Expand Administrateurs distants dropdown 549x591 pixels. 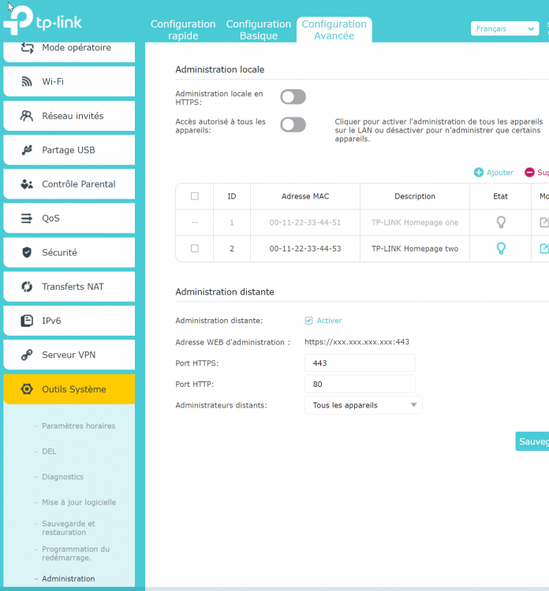(364, 405)
